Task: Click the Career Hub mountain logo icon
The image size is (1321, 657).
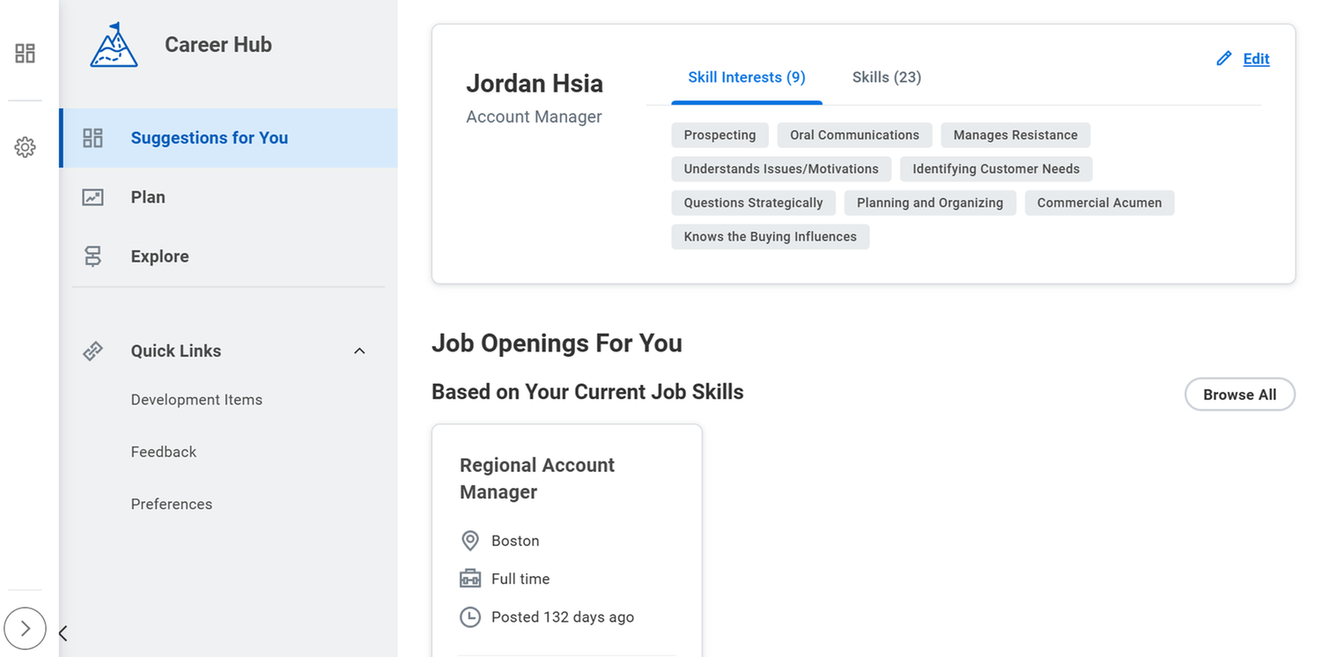Action: pyautogui.click(x=114, y=42)
